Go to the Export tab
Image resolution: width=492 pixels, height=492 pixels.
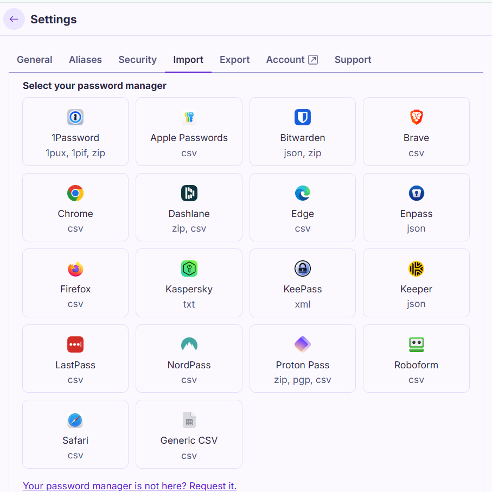point(234,60)
